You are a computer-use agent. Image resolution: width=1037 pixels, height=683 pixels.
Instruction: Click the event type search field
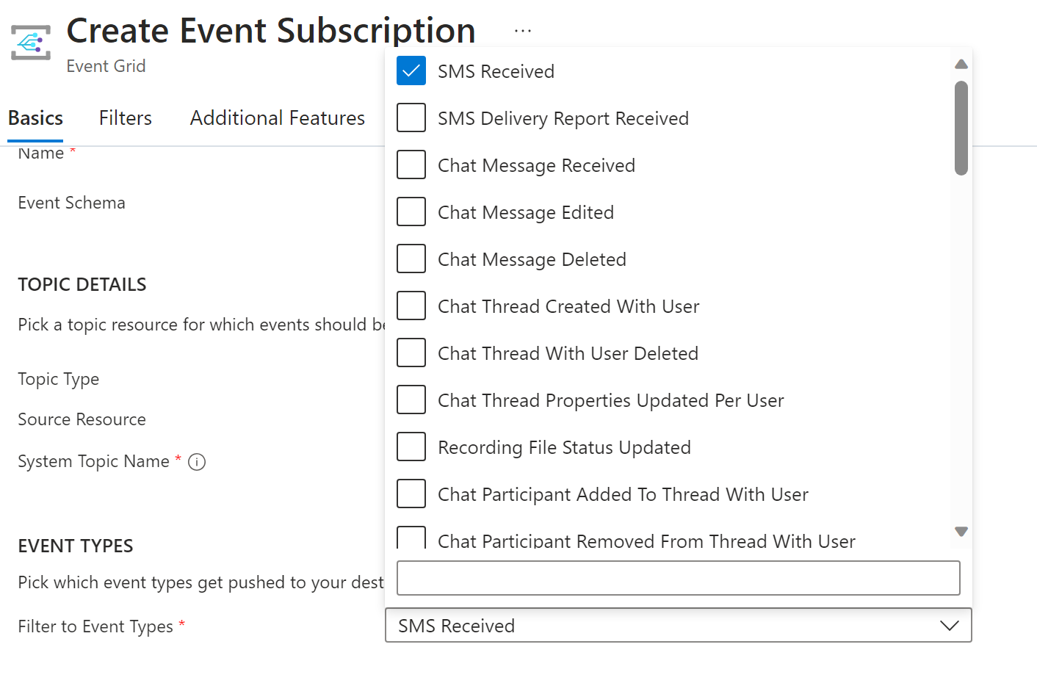click(x=677, y=578)
